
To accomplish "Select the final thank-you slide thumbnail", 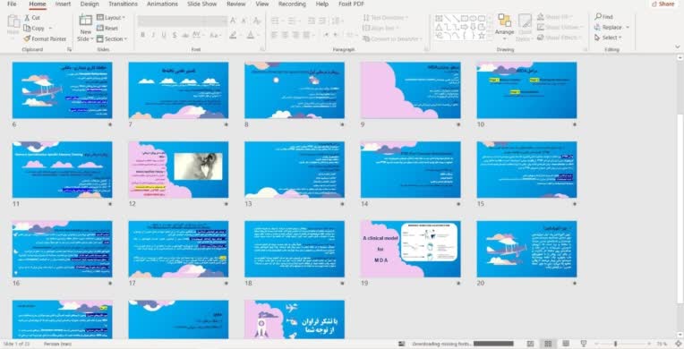I will tap(295, 319).
